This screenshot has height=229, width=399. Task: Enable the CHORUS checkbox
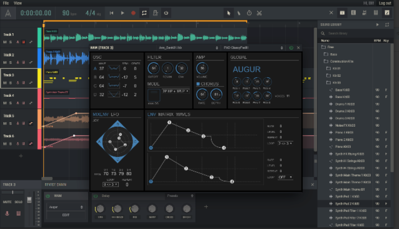[x=198, y=84]
